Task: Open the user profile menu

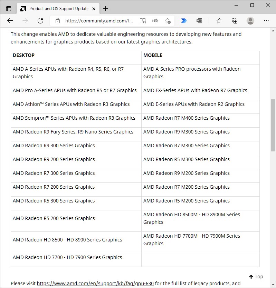Action: (250, 21)
